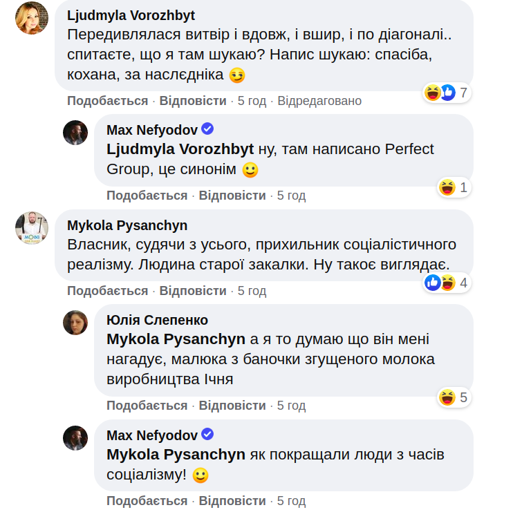Open Ljudmyla Vorozhbyt's profile picture
This screenshot has width=513, height=512.
click(32, 18)
